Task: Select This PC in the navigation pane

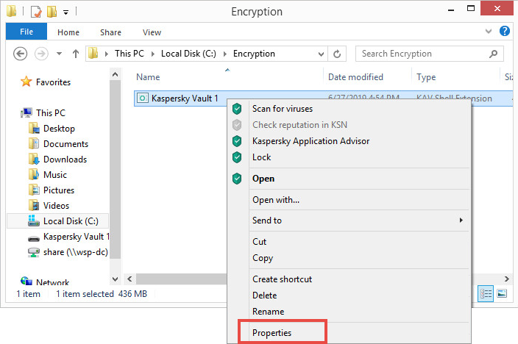Action: click(43, 113)
